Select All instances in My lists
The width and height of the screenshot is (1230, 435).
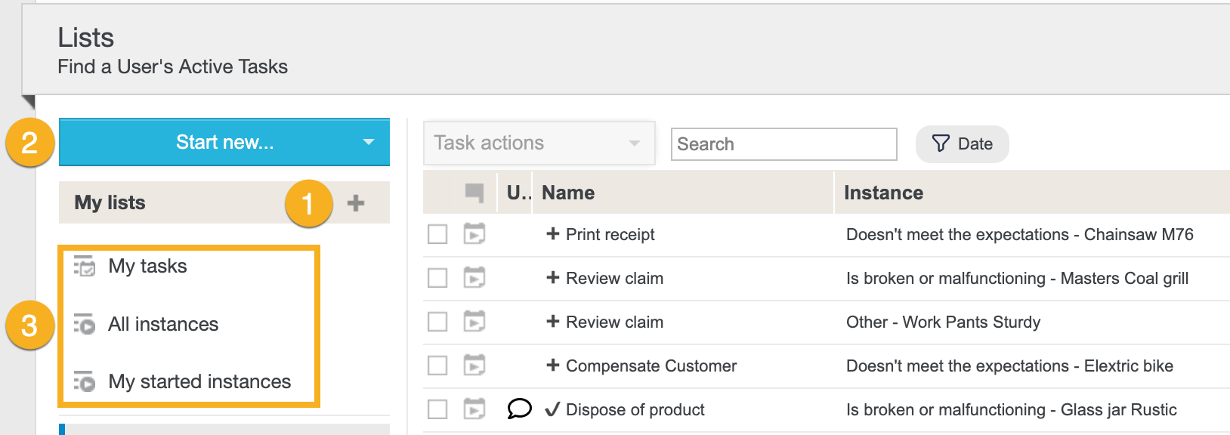click(162, 324)
